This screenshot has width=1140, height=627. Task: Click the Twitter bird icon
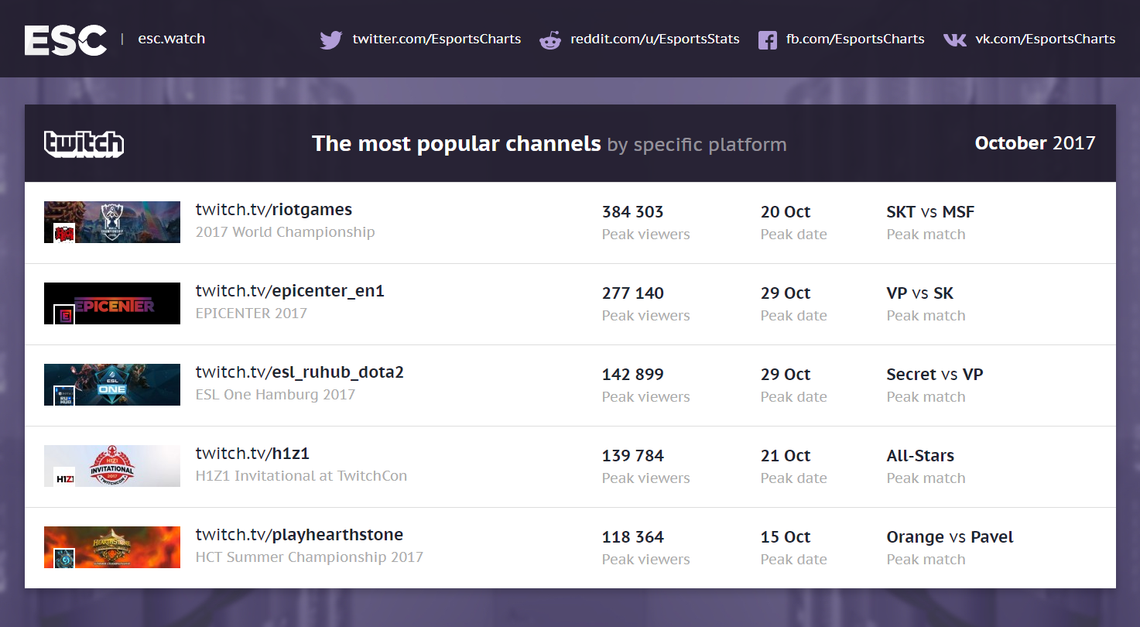point(330,39)
